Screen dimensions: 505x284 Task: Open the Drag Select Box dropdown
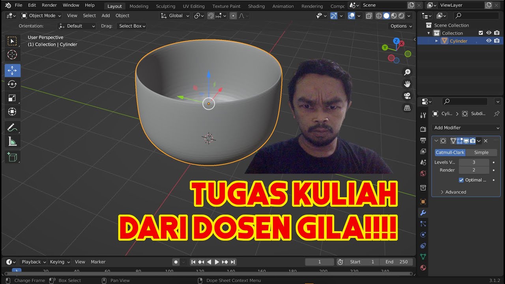132,26
